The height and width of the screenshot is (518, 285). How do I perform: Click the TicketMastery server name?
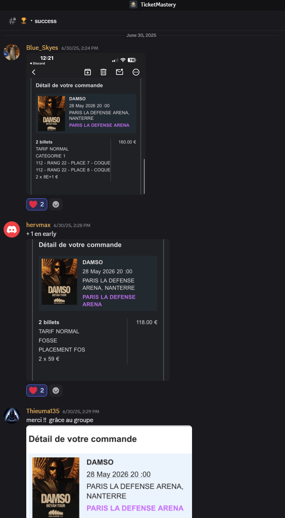point(158,5)
